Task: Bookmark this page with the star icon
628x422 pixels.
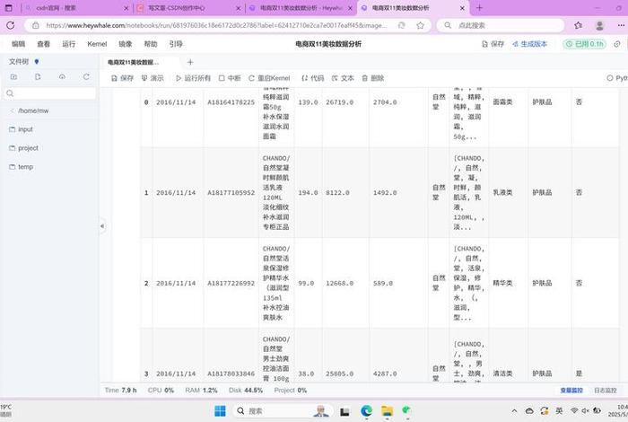Action: point(420,25)
